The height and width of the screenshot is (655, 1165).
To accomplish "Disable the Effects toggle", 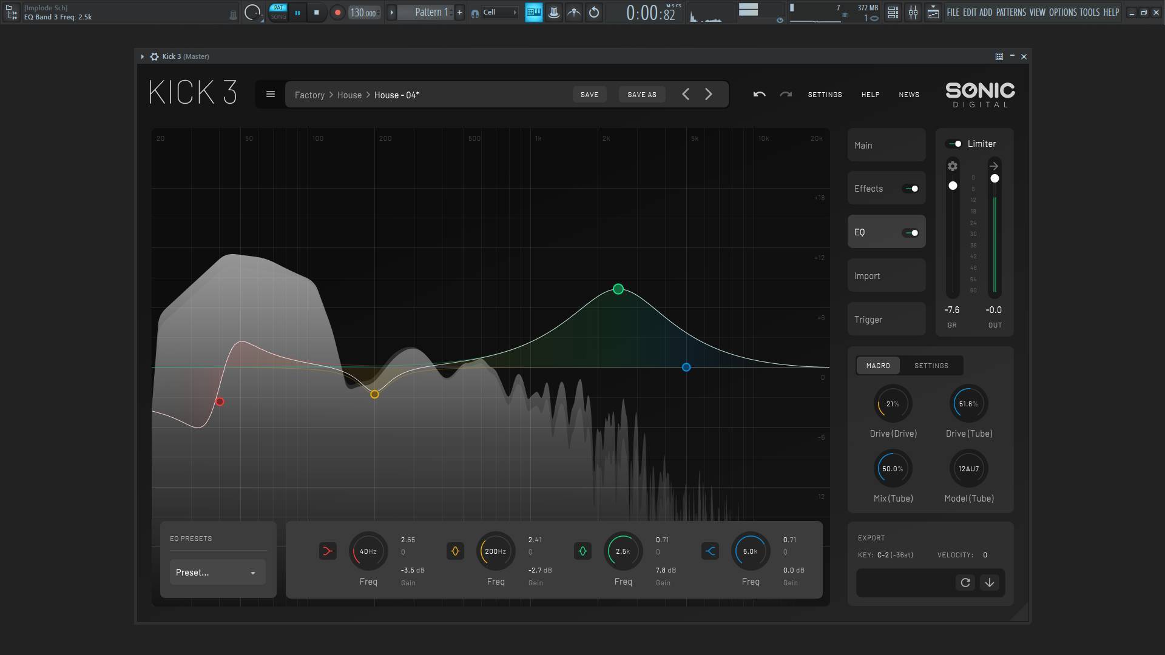I will (x=911, y=189).
